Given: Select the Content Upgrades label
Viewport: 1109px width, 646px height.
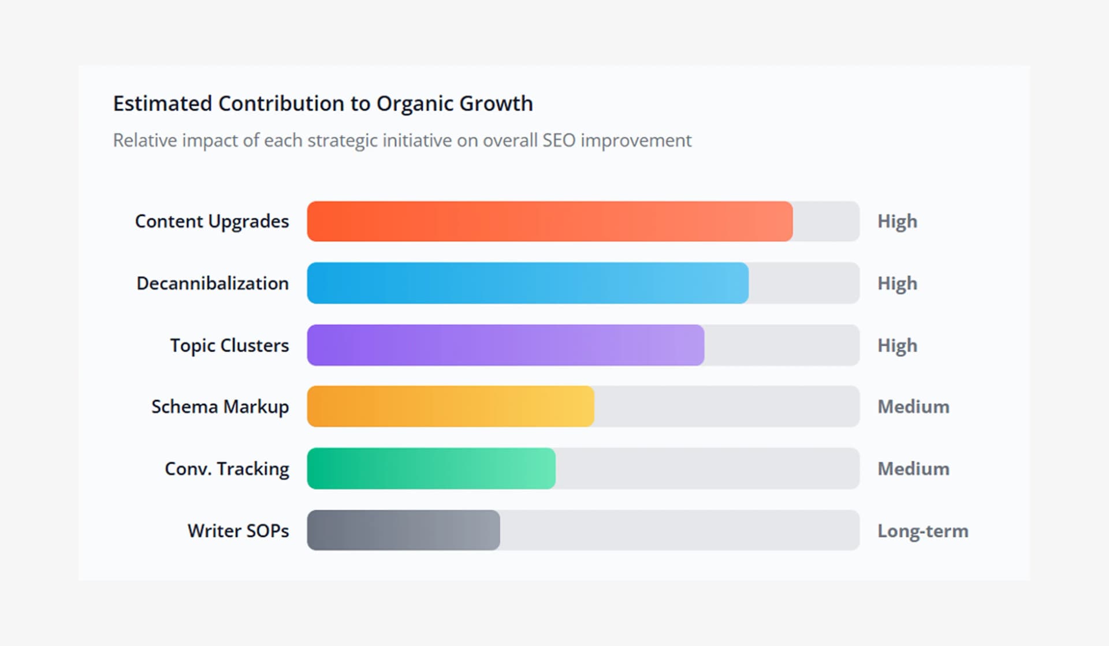Looking at the screenshot, I should pos(212,222).
